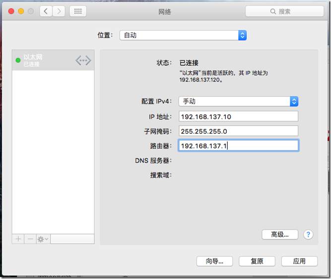Image resolution: width=331 pixels, height=279 pixels.
Task: Add a new network service with plus
Action: 18,239
